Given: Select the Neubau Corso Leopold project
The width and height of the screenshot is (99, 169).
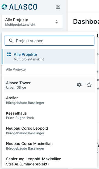Looking at the screenshot, I should (x=50, y=130).
